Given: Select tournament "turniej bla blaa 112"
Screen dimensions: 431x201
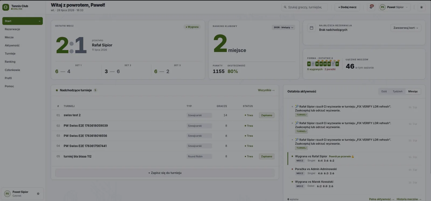Looking at the screenshot, I should [165, 156].
